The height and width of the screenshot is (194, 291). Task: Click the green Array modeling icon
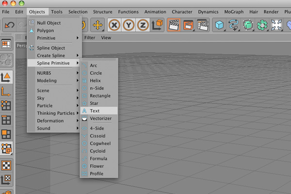click(x=262, y=25)
